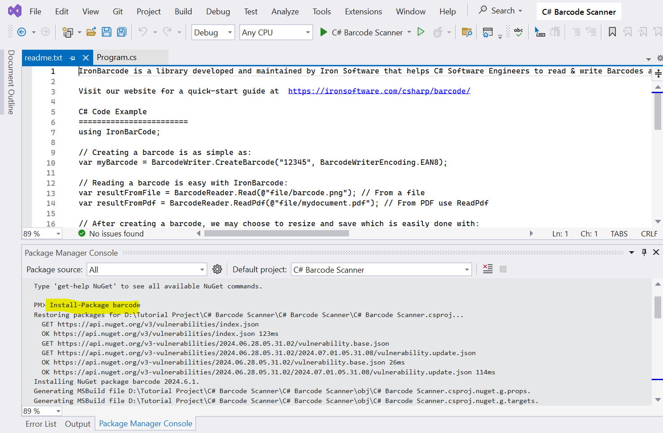This screenshot has height=433, width=663.
Task: Click the Navigate Forward arrow
Action: 45,32
